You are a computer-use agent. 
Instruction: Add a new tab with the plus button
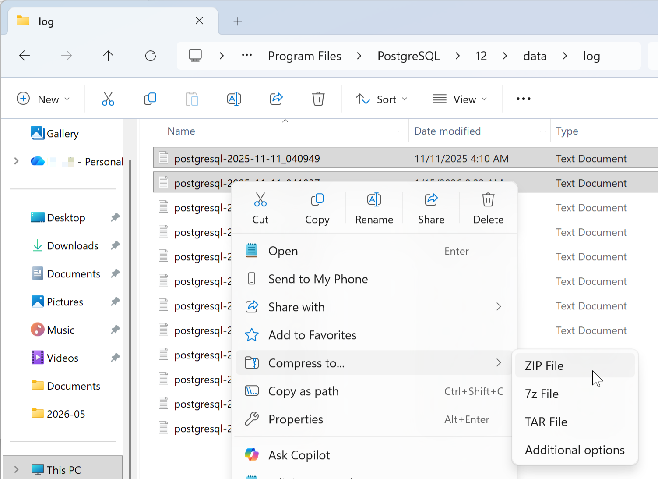238,21
